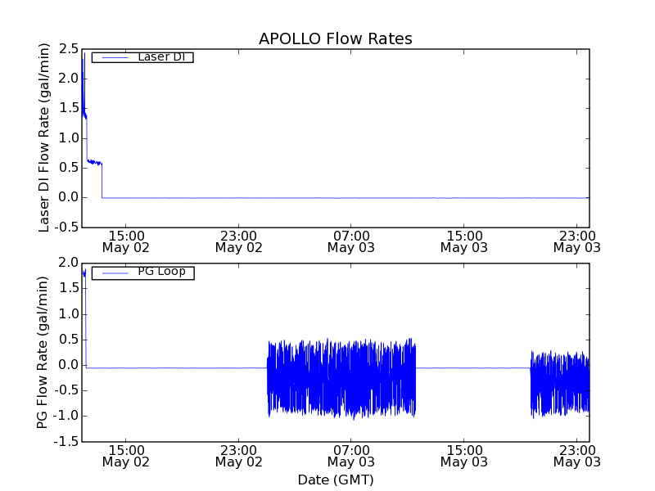Click the Laser DI Flow Rate y-axis label
The width and height of the screenshot is (655, 491).
(x=45, y=137)
